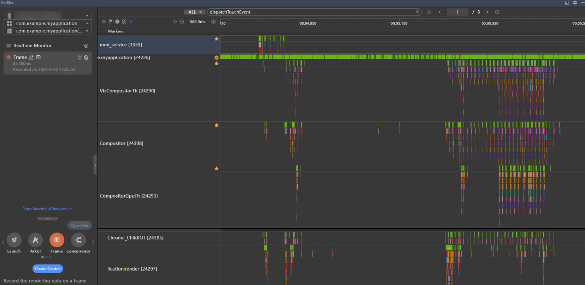585x285 pixels.
Task: Click the flag marker icon in toolbar
Action: click(111, 22)
